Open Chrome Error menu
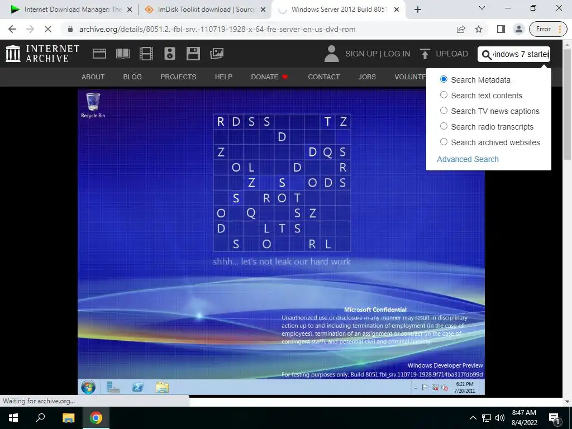The image size is (572, 429). [548, 29]
